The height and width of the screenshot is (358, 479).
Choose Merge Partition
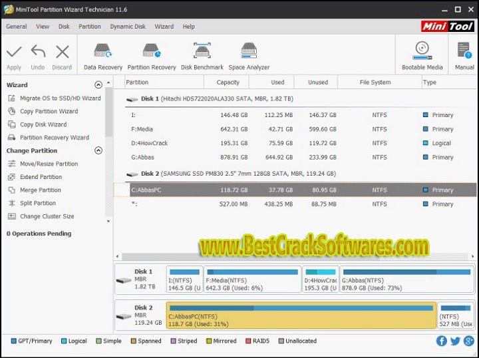(x=35, y=190)
